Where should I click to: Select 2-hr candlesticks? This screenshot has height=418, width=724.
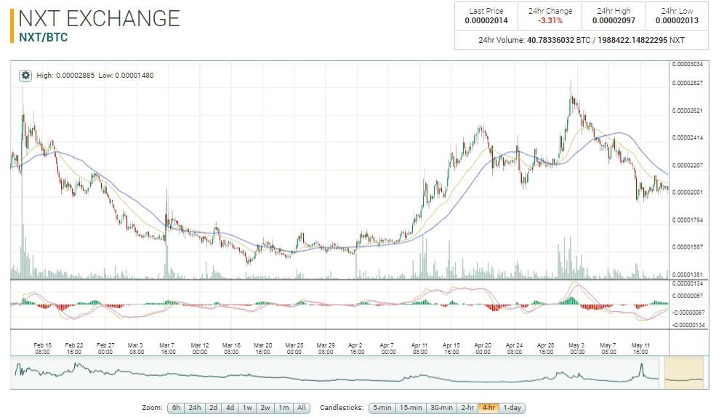click(x=467, y=408)
